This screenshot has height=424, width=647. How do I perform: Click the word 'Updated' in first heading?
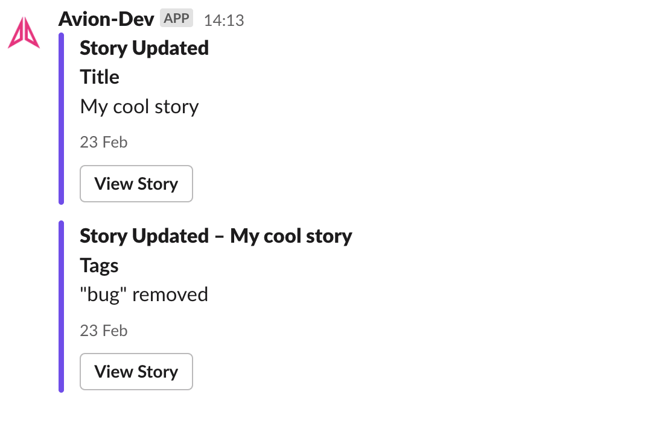(170, 48)
